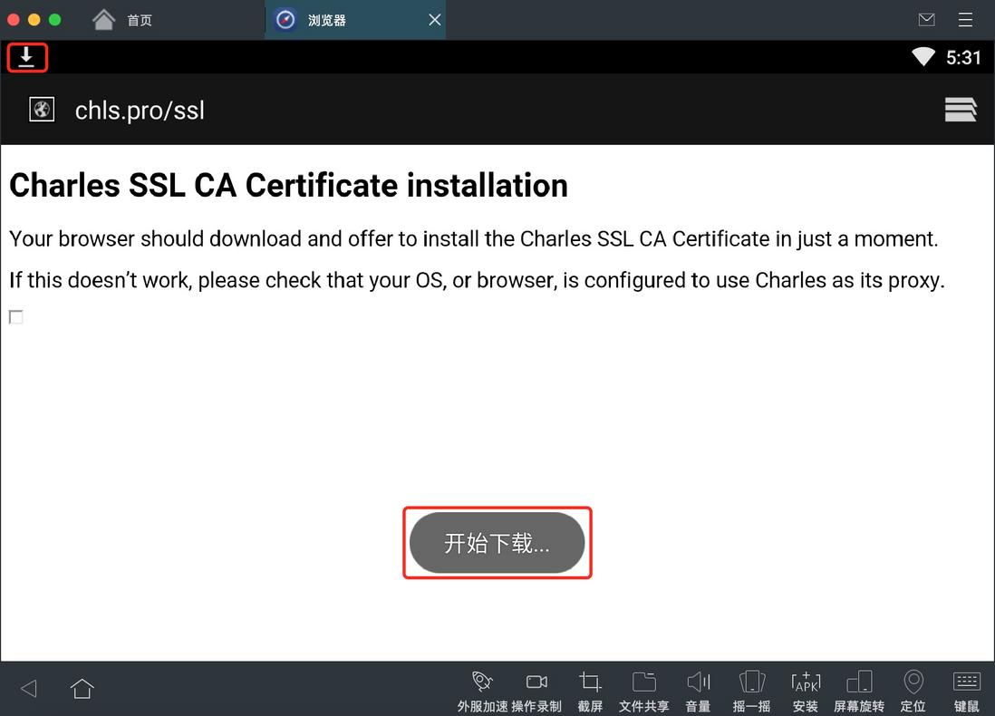Click the 开始下载... toast message
995x716 pixels.
(x=497, y=543)
